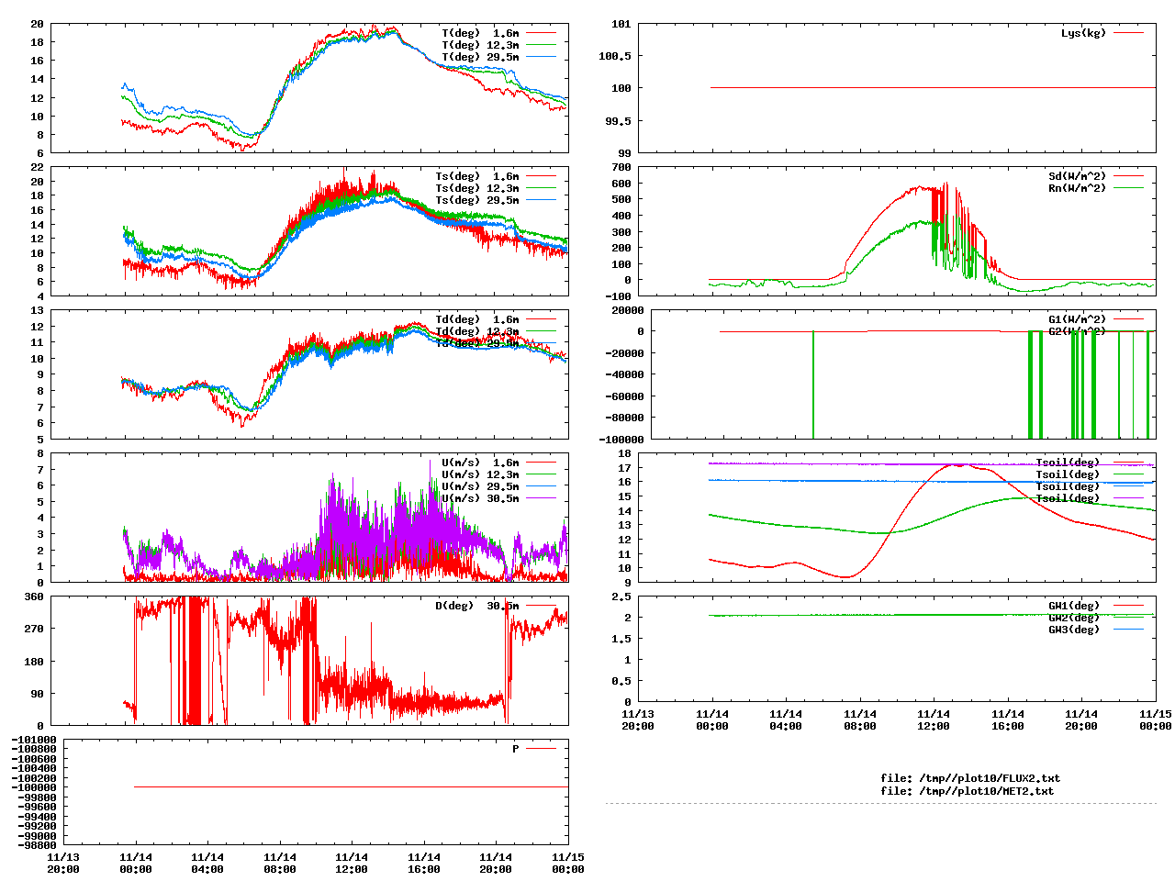The height and width of the screenshot is (881, 1175).
Task: Click the red line sample beside T(deg) 1.6m
Action: point(541,33)
